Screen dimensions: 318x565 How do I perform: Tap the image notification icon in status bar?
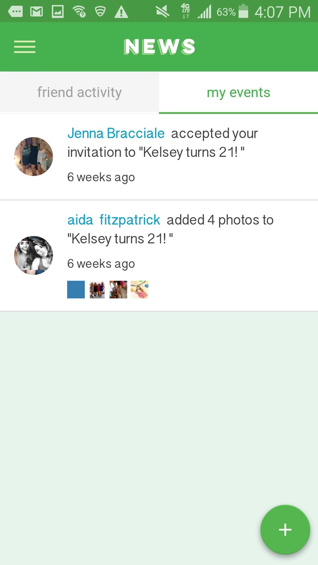point(58,12)
